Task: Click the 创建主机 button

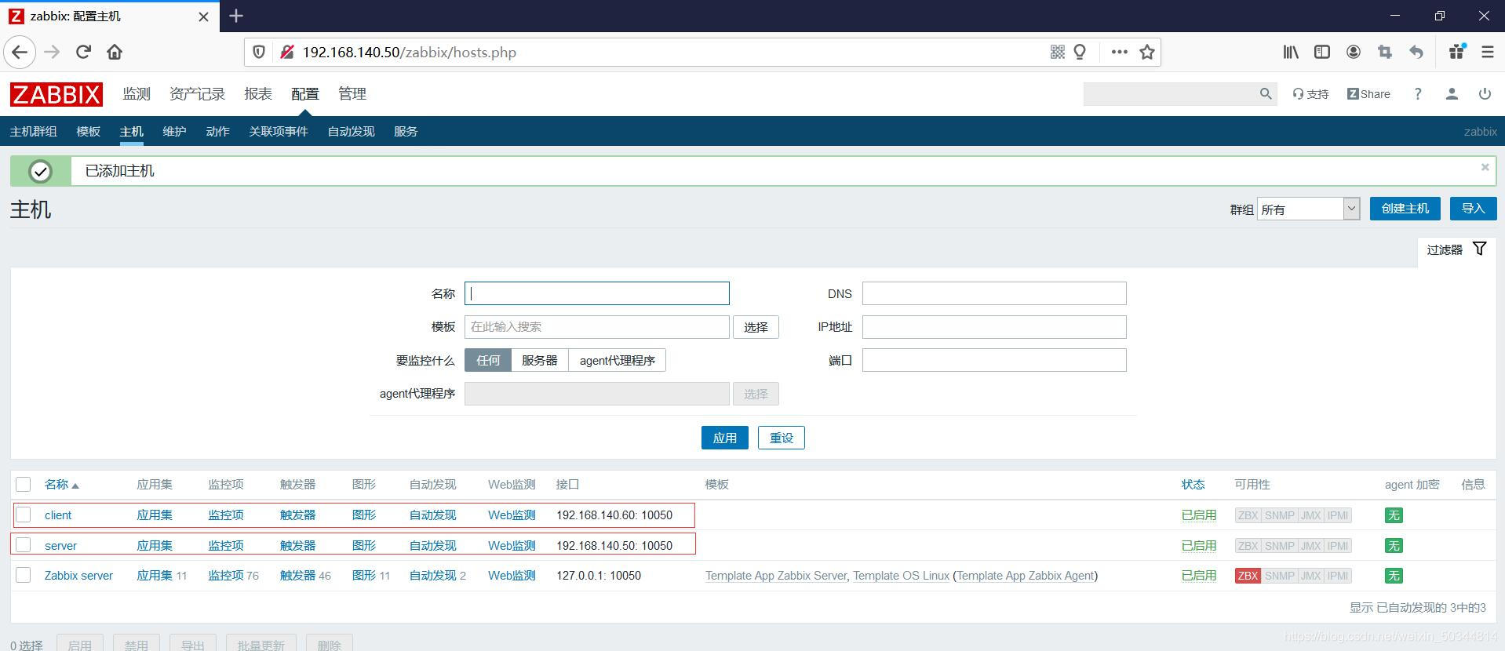Action: coord(1405,209)
